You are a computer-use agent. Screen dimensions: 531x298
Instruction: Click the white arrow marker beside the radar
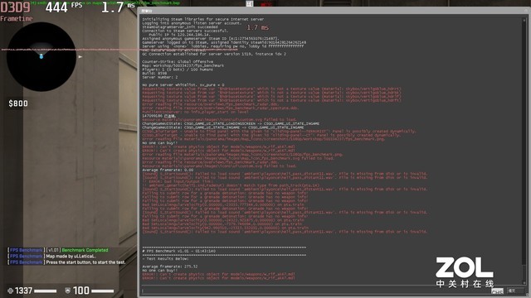[x=80, y=57]
